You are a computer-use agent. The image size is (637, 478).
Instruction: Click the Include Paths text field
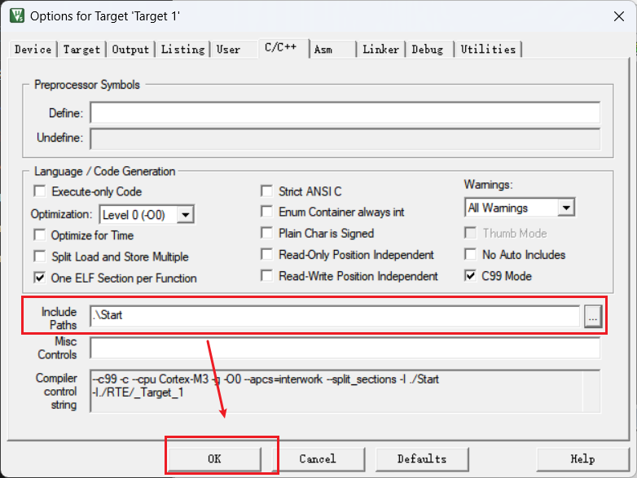click(335, 317)
